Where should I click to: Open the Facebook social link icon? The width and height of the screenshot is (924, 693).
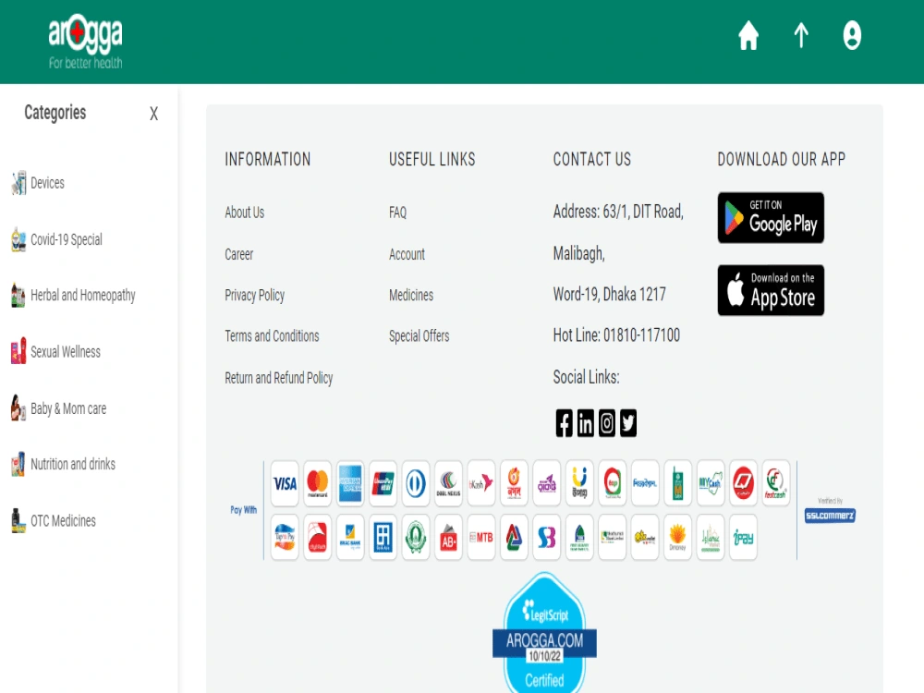coord(564,423)
